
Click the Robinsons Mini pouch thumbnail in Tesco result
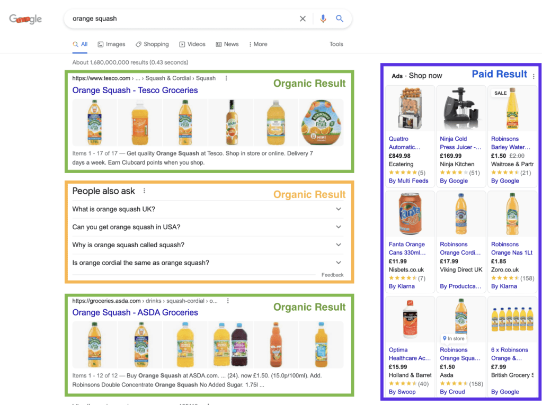tap(321, 122)
